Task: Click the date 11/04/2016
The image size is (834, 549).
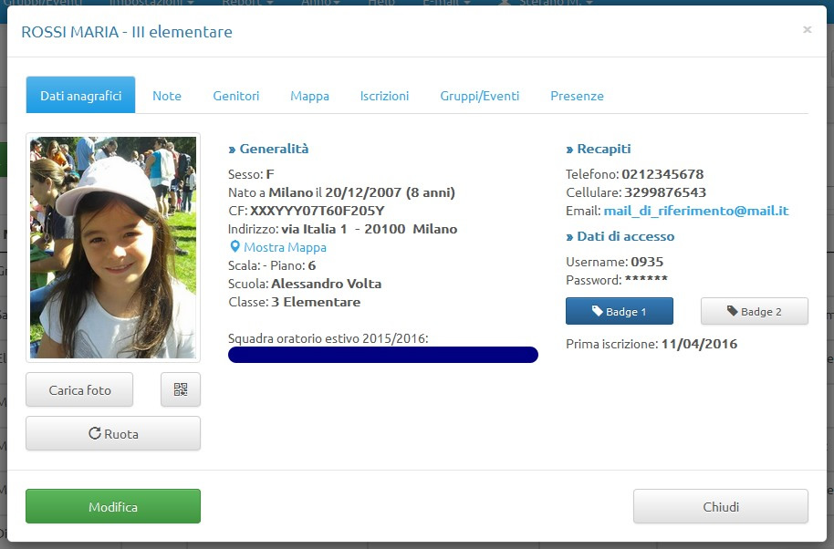Action: (700, 344)
